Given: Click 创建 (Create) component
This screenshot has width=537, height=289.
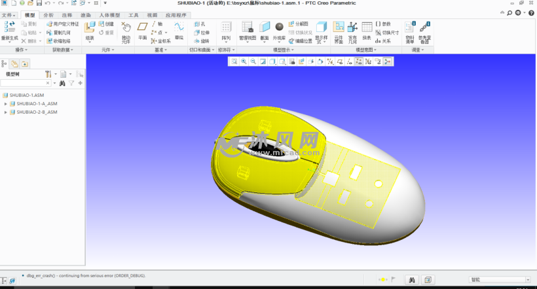Looking at the screenshot, I should pos(106,24).
